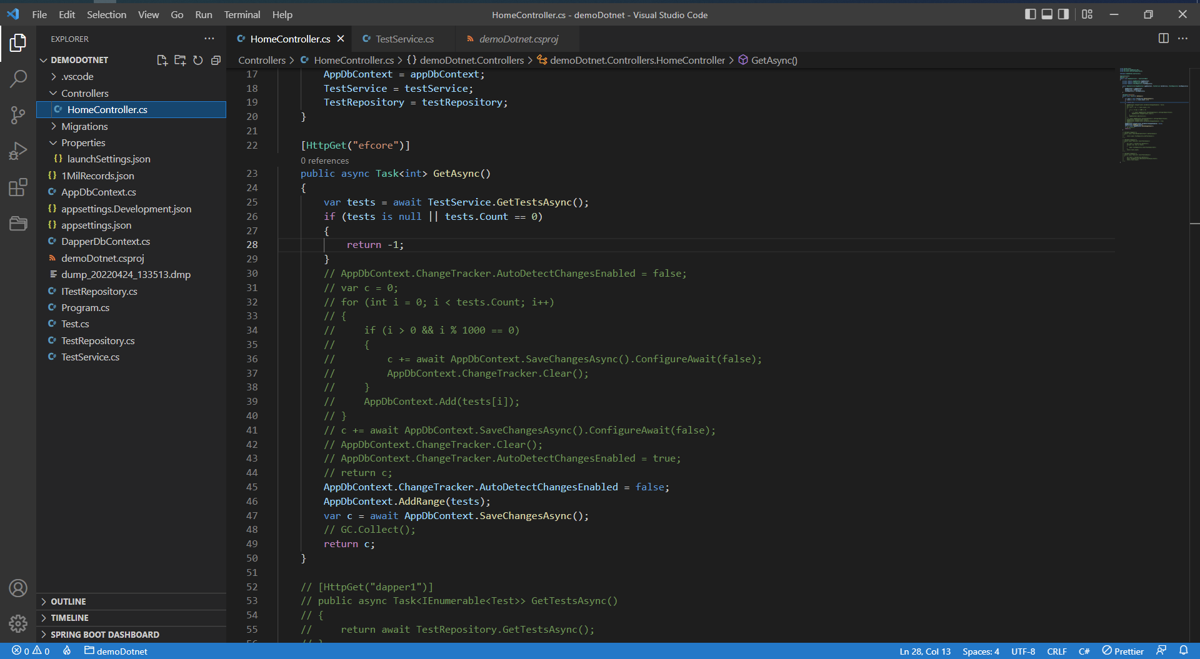This screenshot has width=1200, height=659.
Task: Click line number 46 in gutter
Action: 252,501
